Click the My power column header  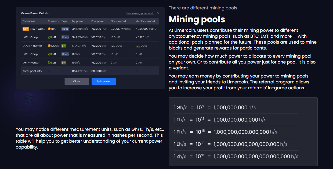(x=78, y=21)
